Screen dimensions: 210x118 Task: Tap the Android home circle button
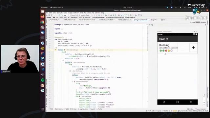coord(178,102)
